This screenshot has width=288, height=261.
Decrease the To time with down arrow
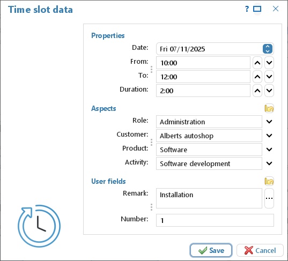point(269,77)
